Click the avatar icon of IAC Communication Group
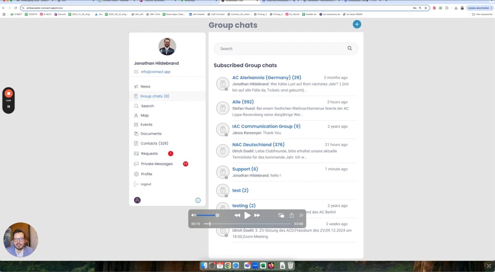This screenshot has height=272, width=495. (222, 129)
